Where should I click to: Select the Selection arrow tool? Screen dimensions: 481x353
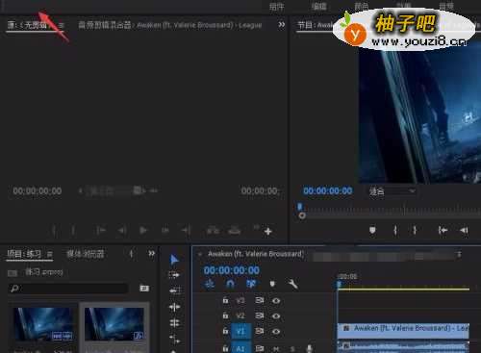click(x=174, y=260)
